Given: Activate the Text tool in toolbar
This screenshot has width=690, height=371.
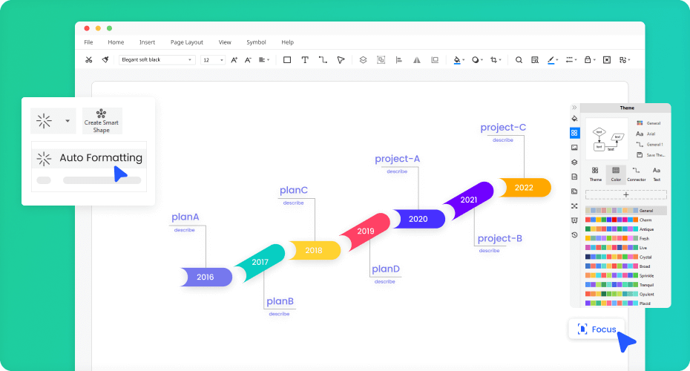Looking at the screenshot, I should [x=305, y=60].
